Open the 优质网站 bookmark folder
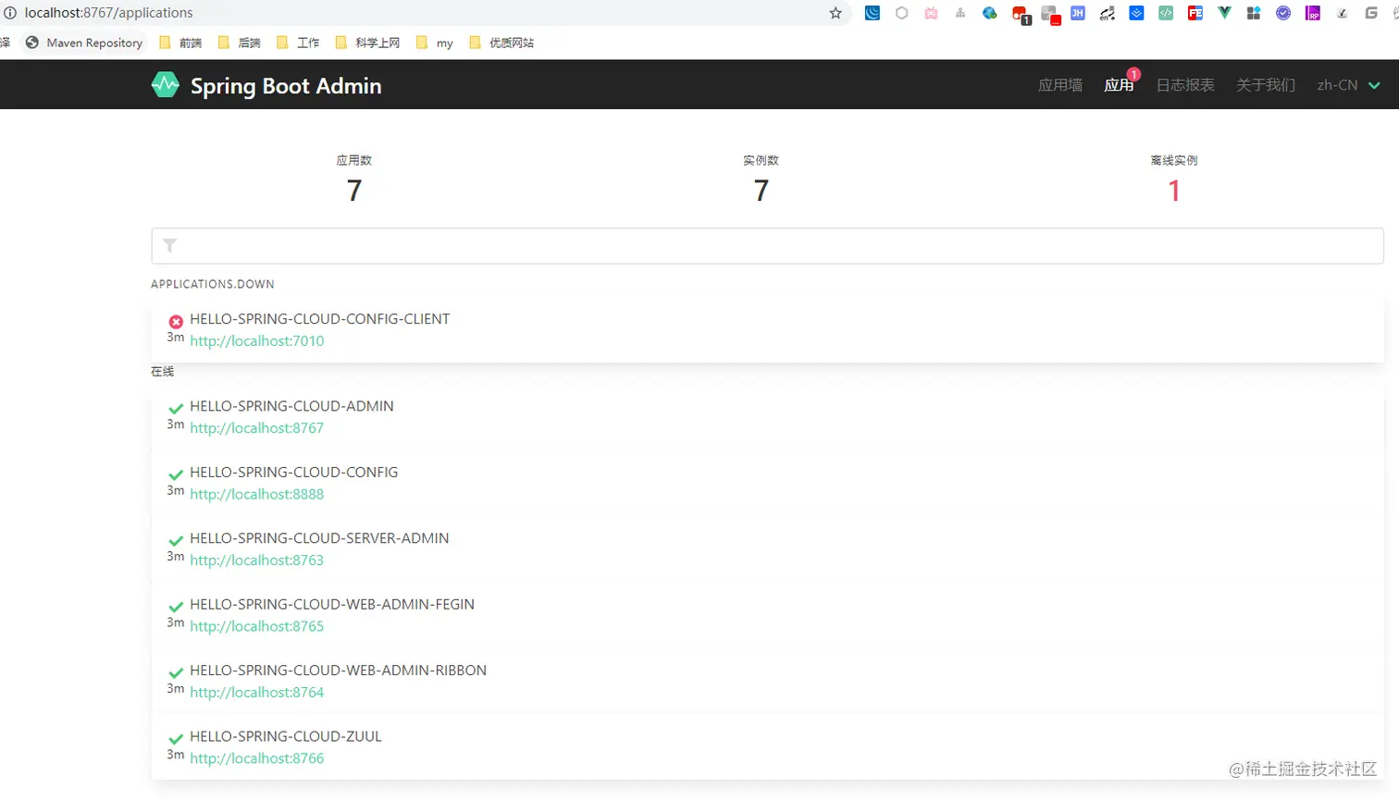Screen dimensions: 1399x800 pyautogui.click(x=501, y=43)
